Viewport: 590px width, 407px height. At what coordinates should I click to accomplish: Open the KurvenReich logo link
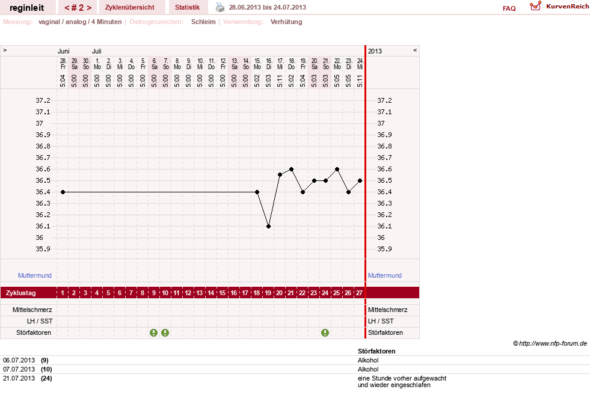point(559,7)
